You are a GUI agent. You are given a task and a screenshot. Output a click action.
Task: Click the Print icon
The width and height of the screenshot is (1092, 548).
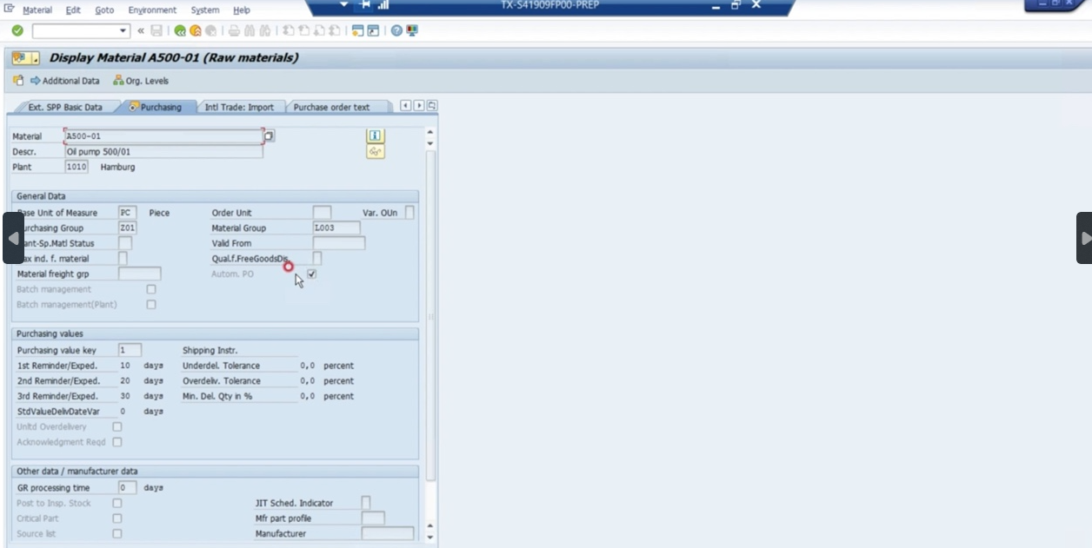(234, 30)
